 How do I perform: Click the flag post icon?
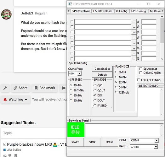click(64, 88)
